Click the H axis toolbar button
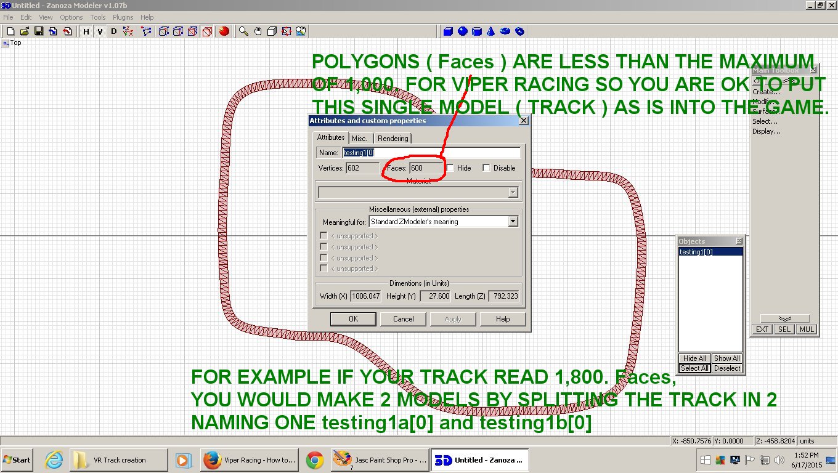The image size is (838, 473). pyautogui.click(x=86, y=31)
